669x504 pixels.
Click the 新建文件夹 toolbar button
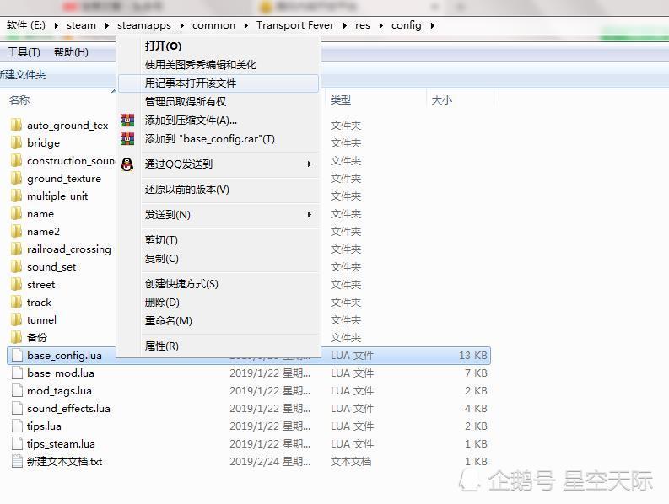point(22,75)
